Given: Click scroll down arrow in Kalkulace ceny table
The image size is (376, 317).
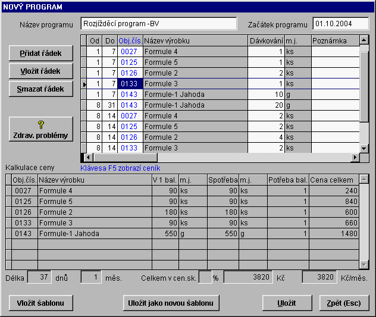Looking at the screenshot, I should 364,265.
